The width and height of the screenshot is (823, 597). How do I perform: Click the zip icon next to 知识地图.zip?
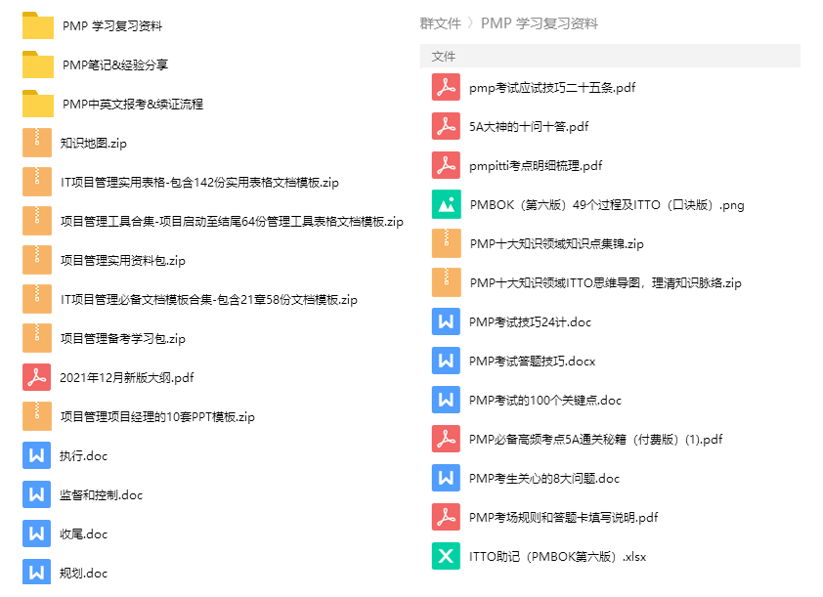pos(37,143)
